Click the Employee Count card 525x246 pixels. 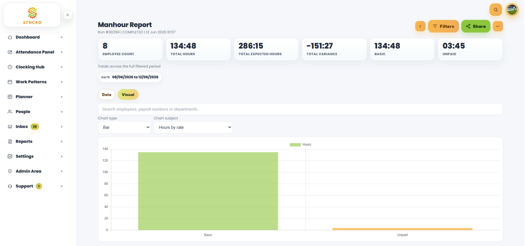pos(130,49)
